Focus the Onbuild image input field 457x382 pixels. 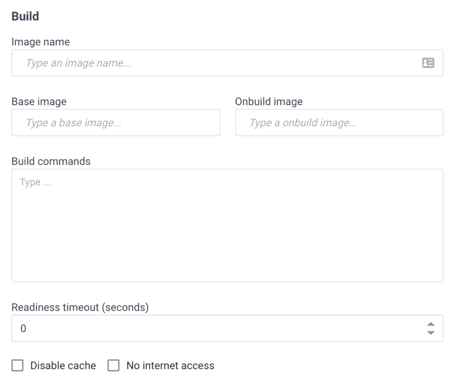click(x=339, y=123)
